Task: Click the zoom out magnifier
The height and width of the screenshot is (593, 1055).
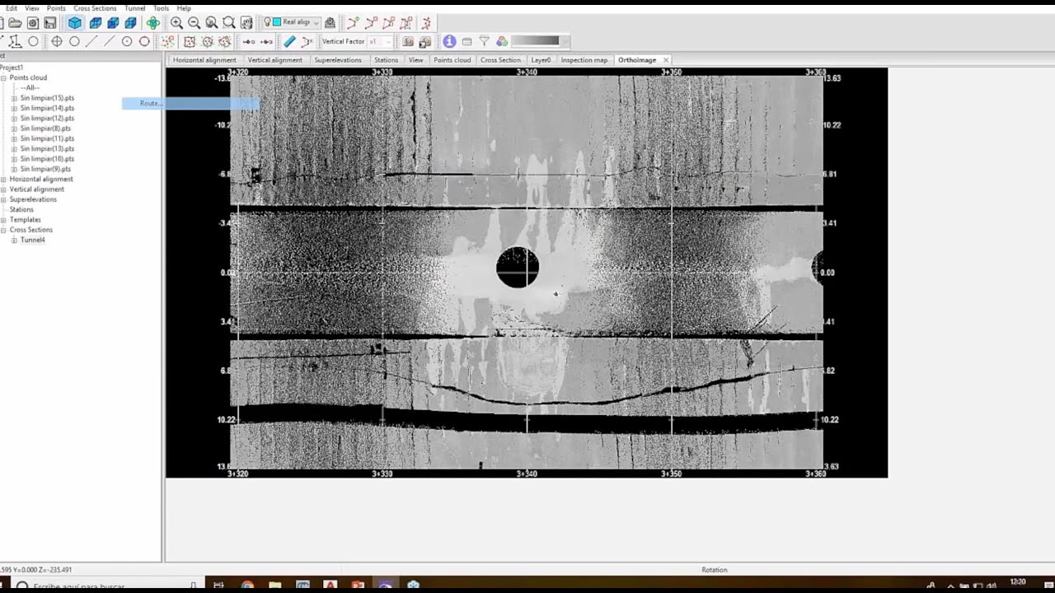Action: (194, 23)
